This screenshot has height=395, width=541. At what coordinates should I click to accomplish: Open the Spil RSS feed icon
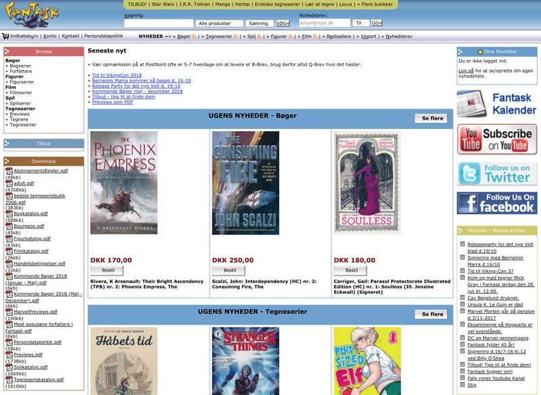click(x=259, y=36)
